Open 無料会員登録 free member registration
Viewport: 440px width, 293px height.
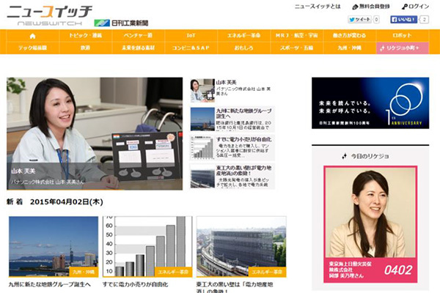[371, 7]
